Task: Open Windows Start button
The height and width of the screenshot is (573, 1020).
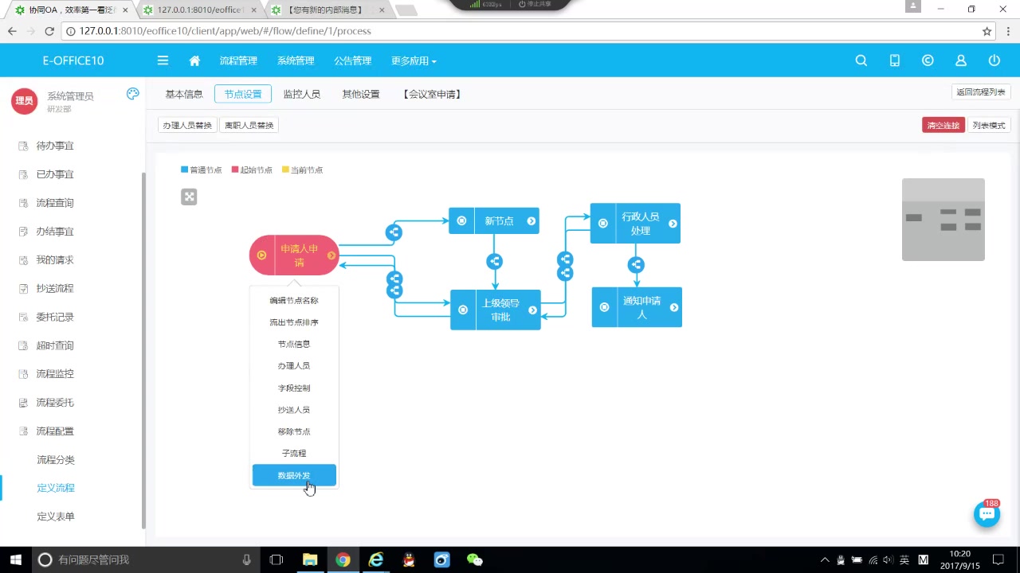Action: [x=15, y=559]
